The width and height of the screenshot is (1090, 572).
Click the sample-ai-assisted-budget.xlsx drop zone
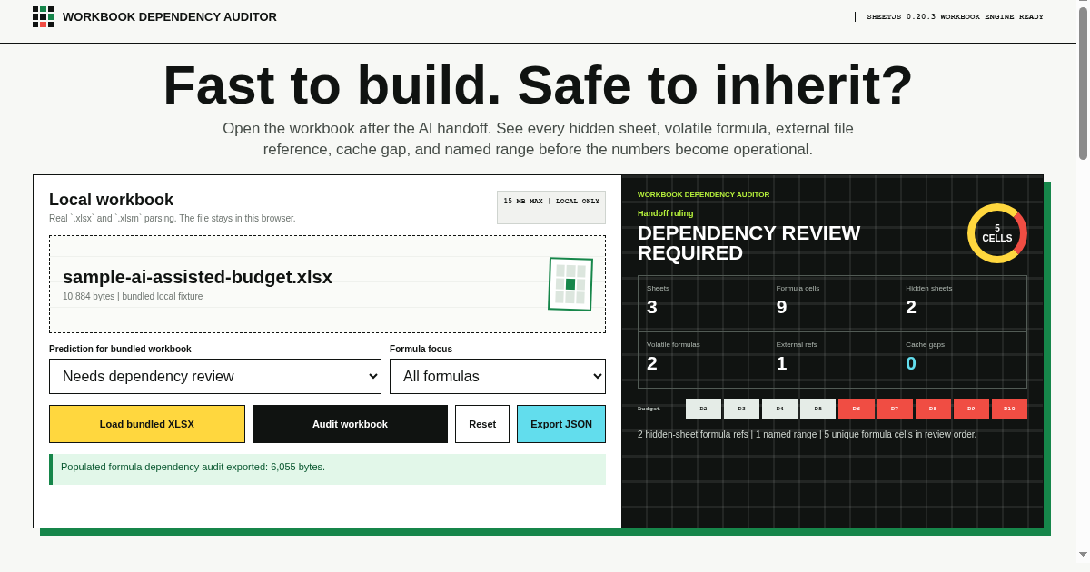327,284
